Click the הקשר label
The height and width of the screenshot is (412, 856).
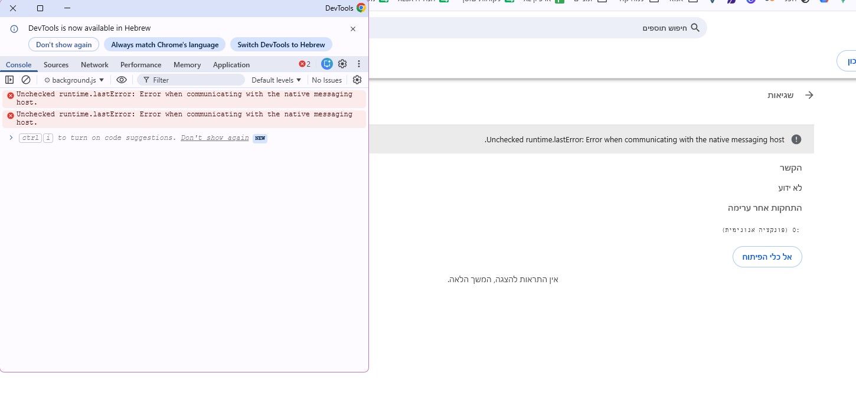[790, 168]
